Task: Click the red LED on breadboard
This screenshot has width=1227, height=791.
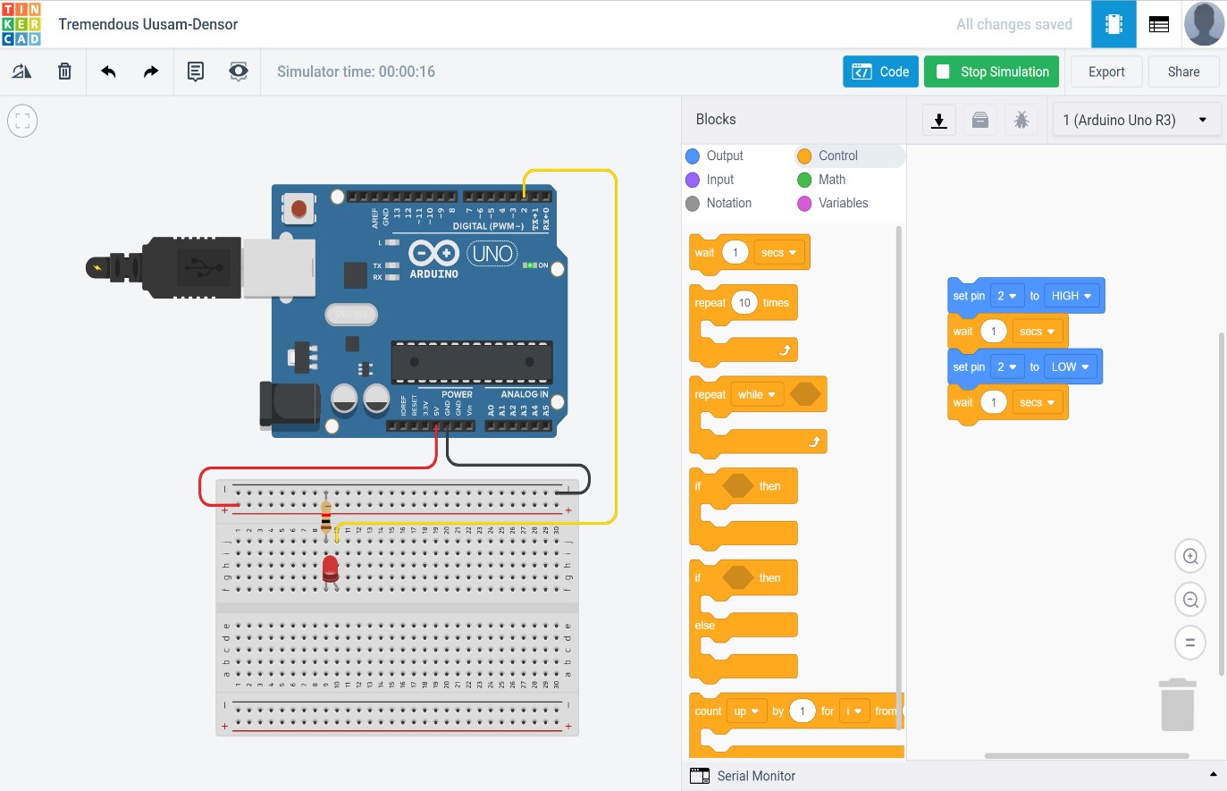Action: click(330, 568)
